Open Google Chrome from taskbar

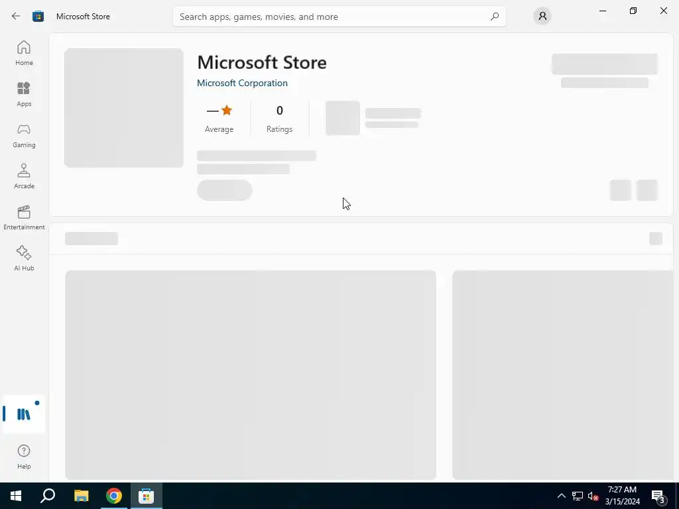click(114, 496)
